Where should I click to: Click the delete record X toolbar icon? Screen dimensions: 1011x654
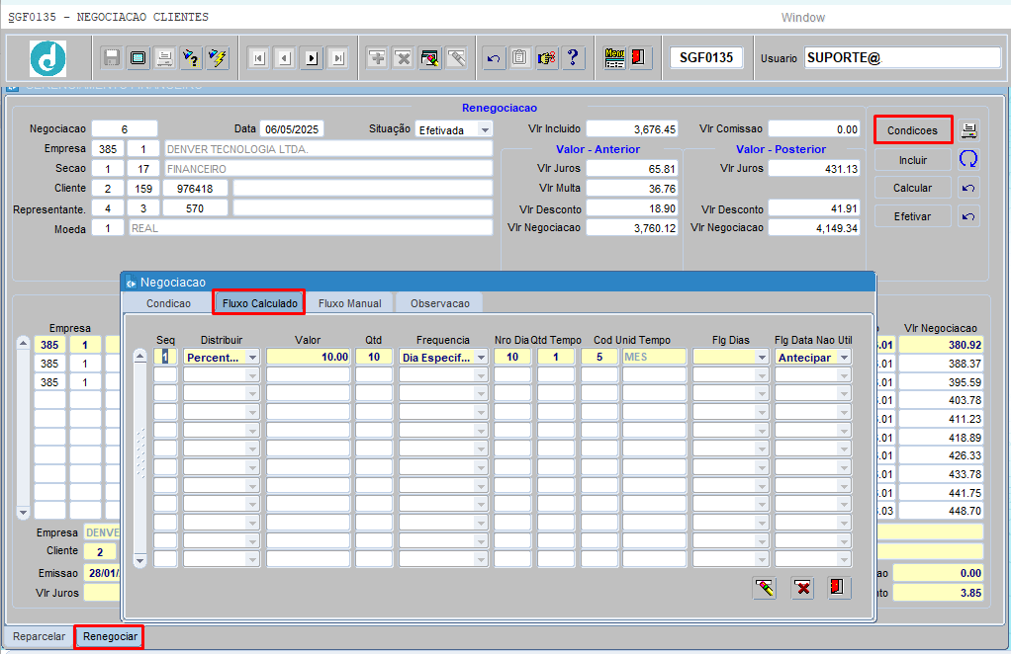point(404,58)
